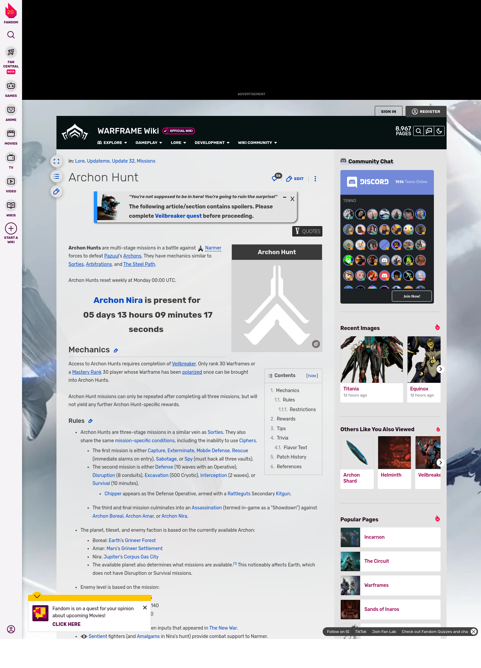Open Sands of Inaros popular page
The image size is (481, 668).
[x=390, y=610]
